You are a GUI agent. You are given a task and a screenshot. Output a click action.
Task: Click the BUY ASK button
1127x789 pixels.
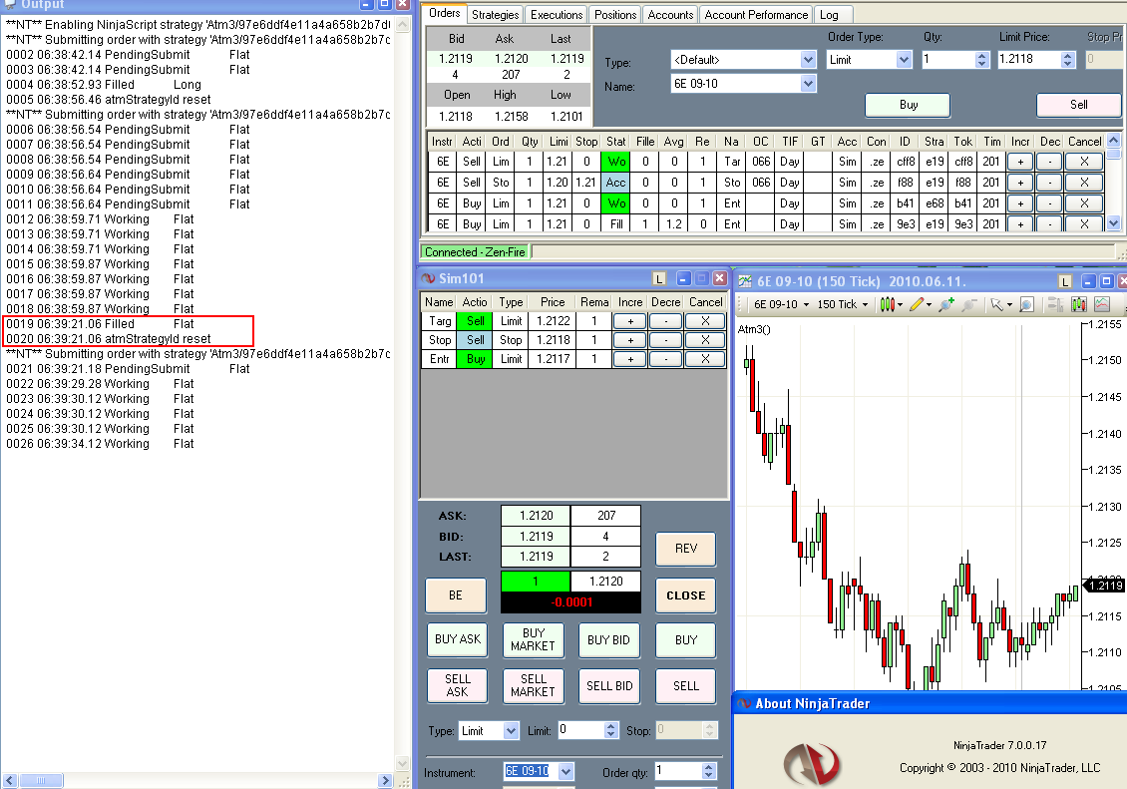click(x=457, y=639)
